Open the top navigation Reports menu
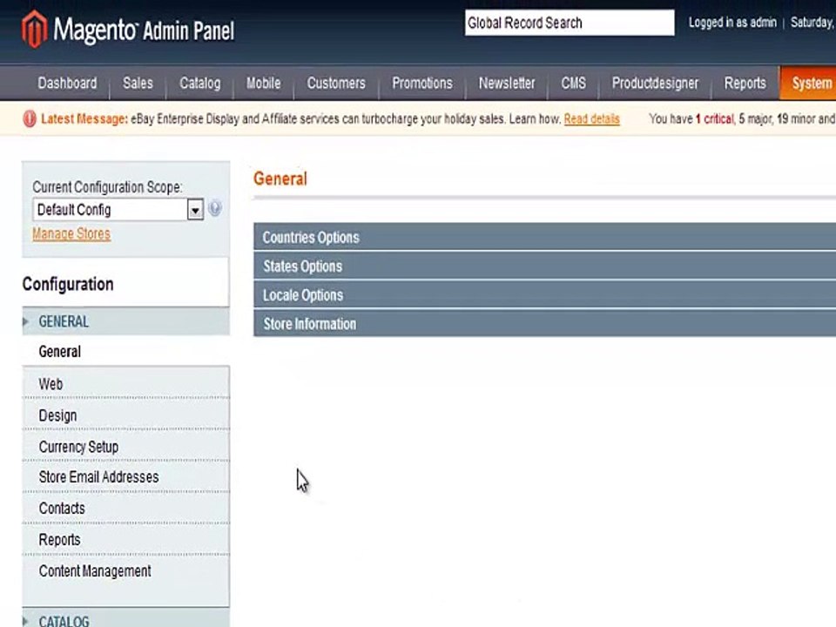 tap(745, 84)
